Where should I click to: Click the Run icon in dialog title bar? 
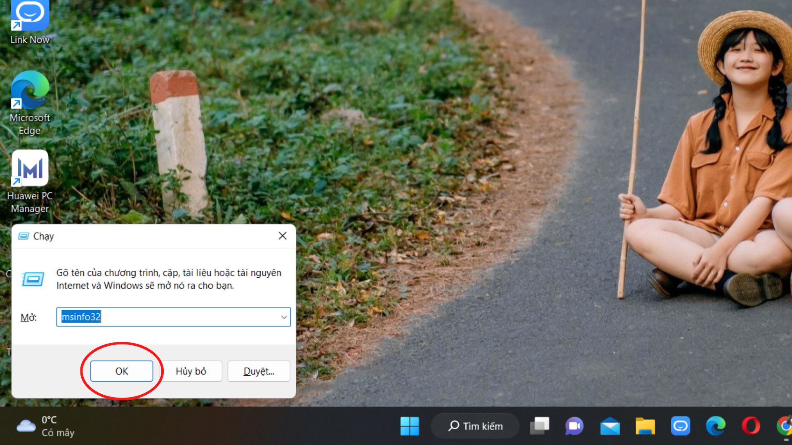tap(24, 236)
